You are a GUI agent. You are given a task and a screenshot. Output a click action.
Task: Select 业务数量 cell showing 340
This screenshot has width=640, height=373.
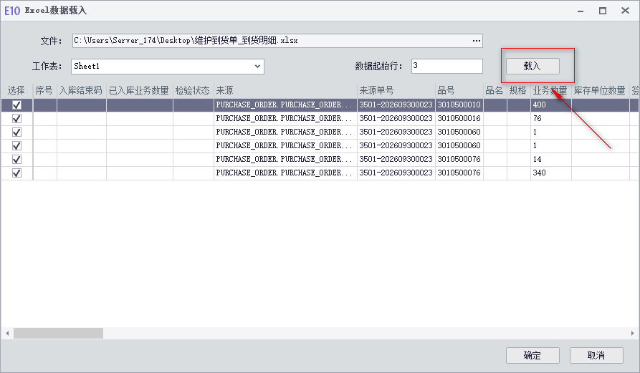click(x=550, y=173)
